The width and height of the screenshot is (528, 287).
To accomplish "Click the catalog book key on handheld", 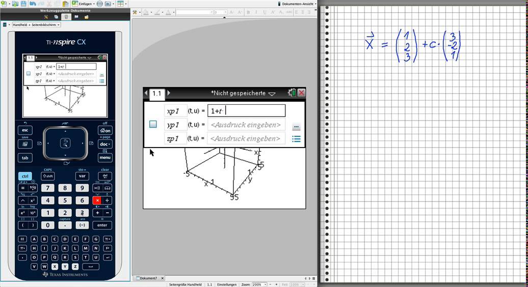I will pyautogui.click(x=107, y=188).
